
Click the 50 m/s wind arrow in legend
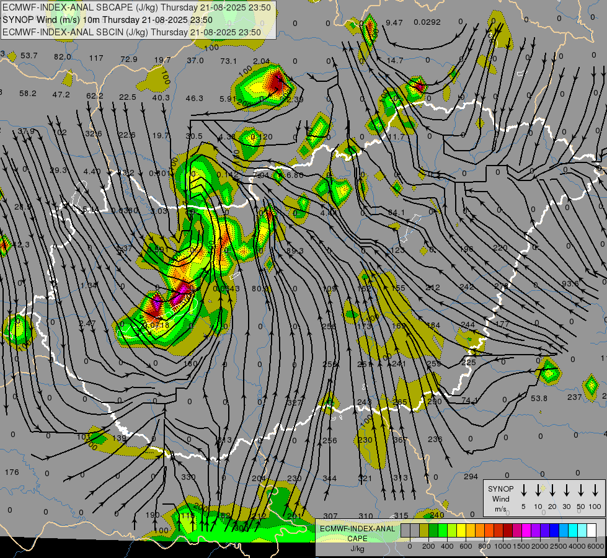pos(581,490)
